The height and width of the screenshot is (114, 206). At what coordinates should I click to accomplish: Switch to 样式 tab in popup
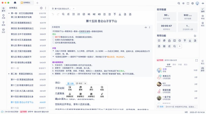tap(79, 84)
